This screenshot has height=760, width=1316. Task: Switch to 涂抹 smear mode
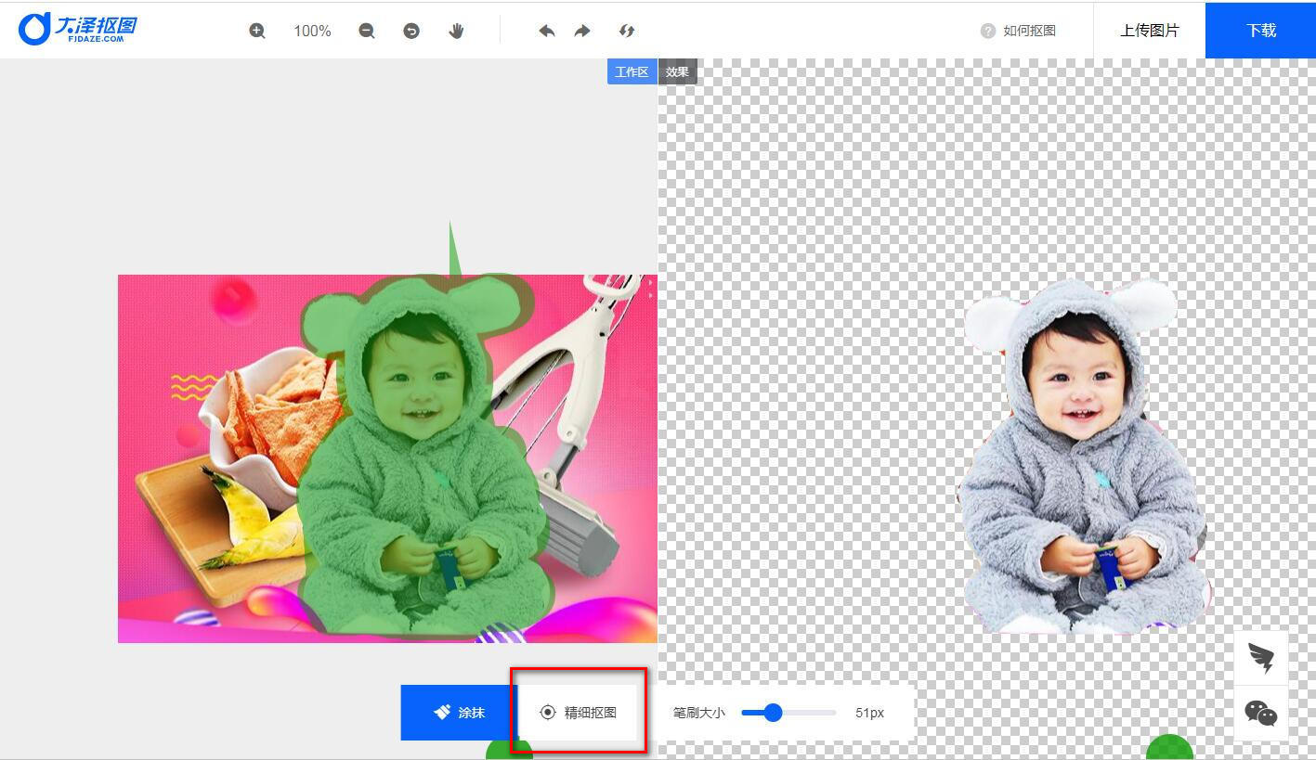point(459,713)
